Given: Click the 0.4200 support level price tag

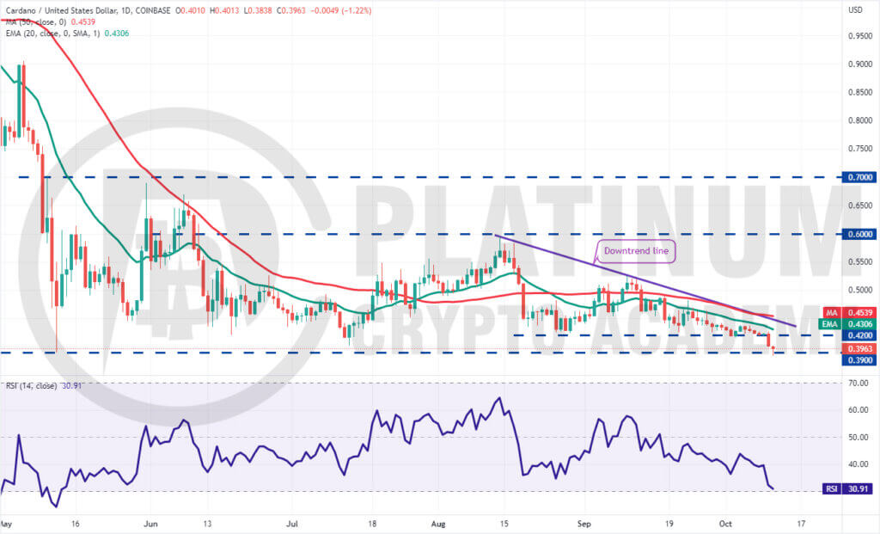Looking at the screenshot, I should tap(859, 335).
